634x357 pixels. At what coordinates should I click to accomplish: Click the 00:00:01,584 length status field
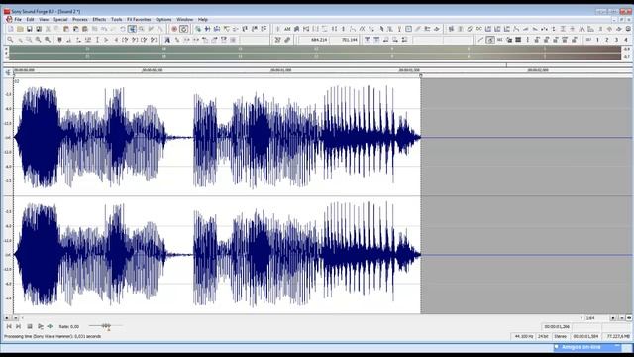click(x=585, y=336)
